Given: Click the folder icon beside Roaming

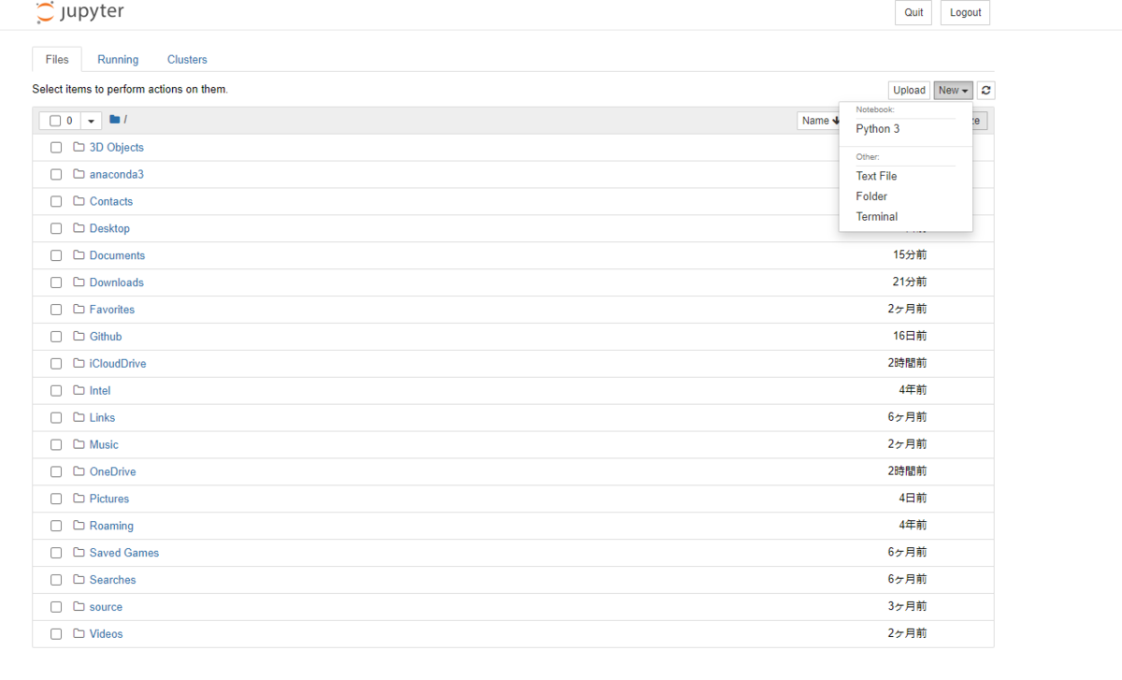Looking at the screenshot, I should pos(79,526).
